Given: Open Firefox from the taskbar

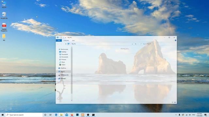Looking at the screenshot, I should (72, 115).
